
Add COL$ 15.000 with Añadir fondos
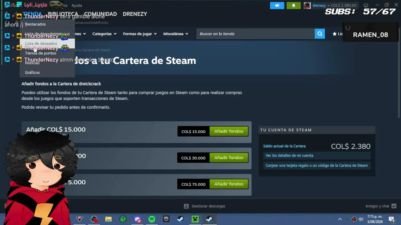pos(229,131)
